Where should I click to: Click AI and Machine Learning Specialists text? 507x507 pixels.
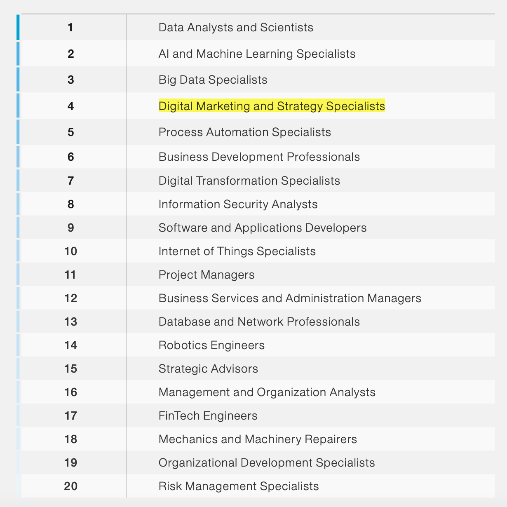point(257,54)
